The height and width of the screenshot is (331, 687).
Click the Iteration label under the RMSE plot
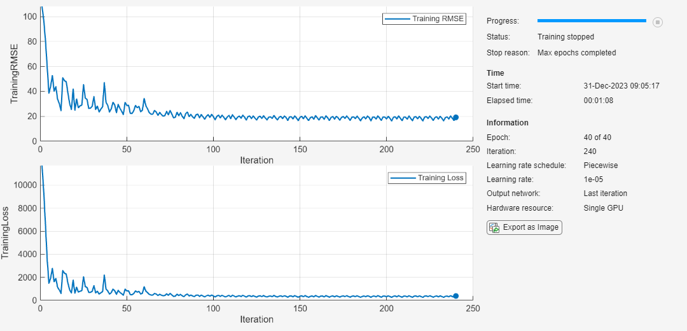256,160
